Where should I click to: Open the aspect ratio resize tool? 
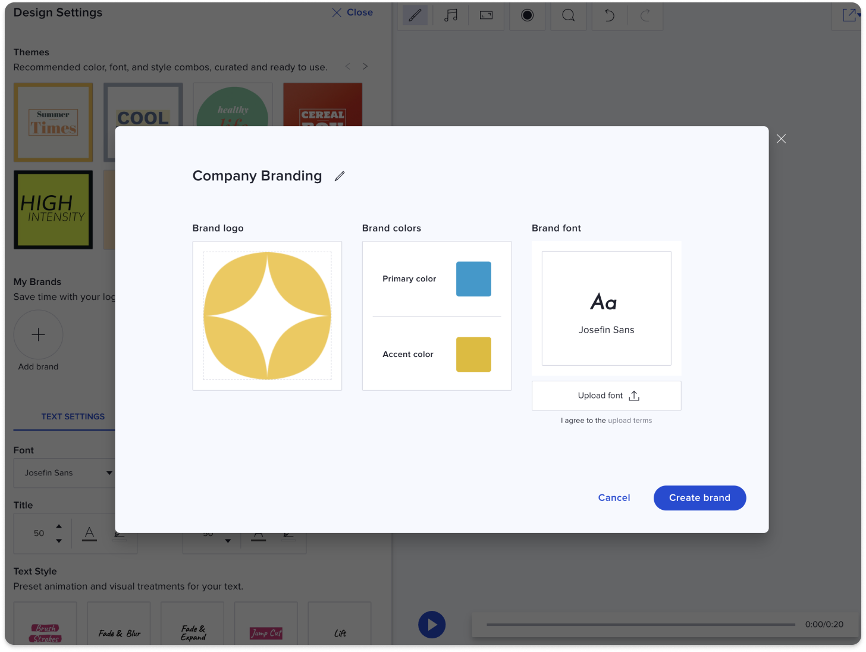486,15
